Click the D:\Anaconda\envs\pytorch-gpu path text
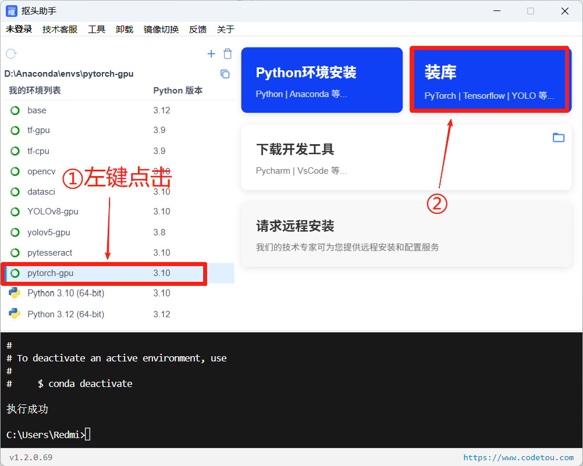 [69, 74]
